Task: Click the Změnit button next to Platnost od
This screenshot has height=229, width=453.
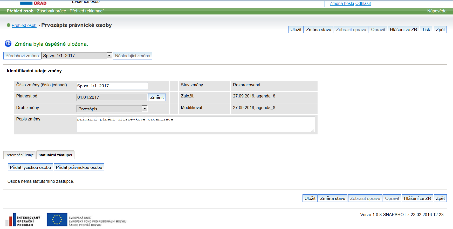Action: (x=157, y=97)
